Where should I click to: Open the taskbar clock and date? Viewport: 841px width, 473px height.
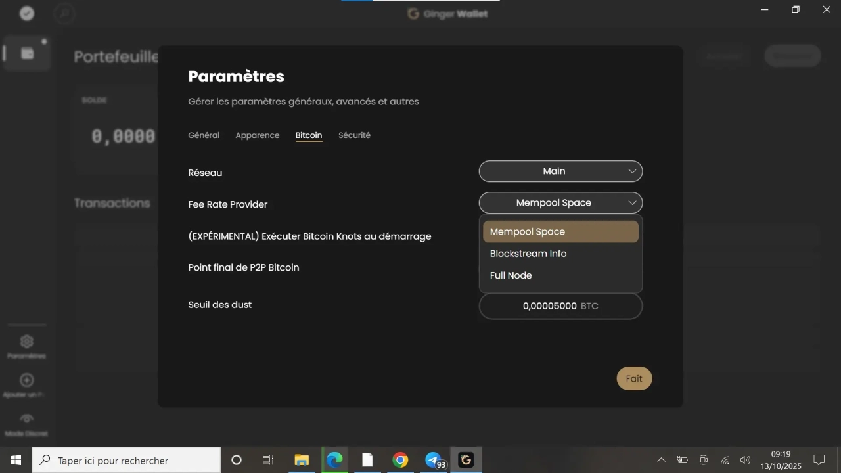pos(781,460)
